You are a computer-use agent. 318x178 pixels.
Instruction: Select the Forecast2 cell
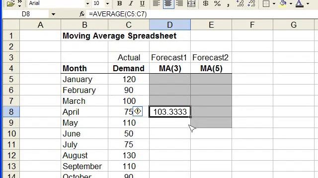click(211, 57)
